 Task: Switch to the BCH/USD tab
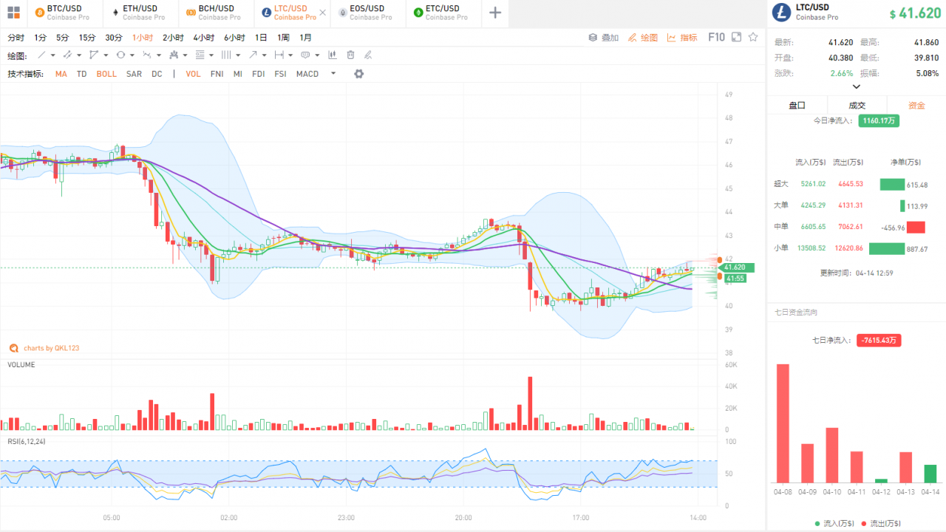coord(216,13)
